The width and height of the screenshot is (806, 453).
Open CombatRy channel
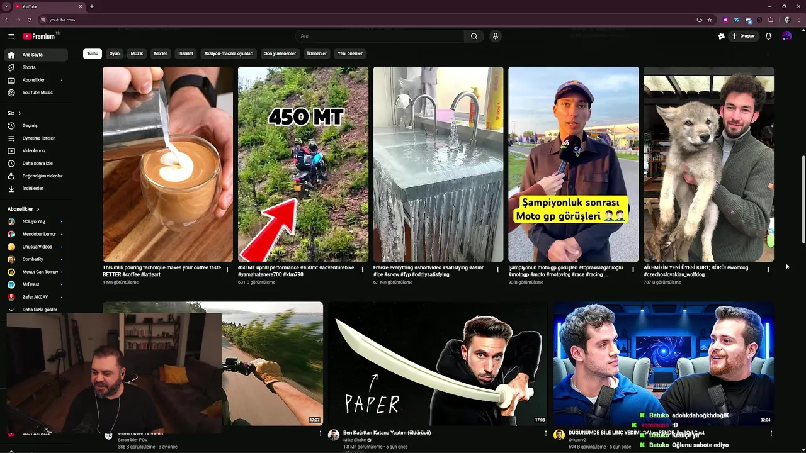36,259
